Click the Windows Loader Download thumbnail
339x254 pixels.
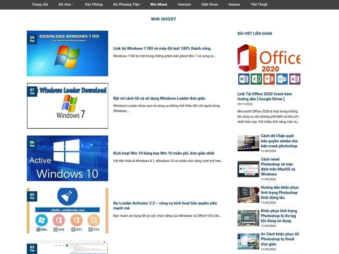[67, 106]
